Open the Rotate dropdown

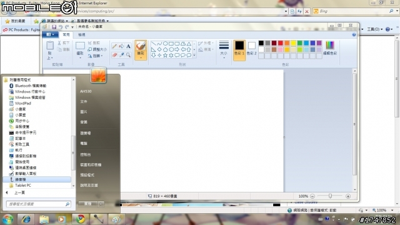pyautogui.click(x=96, y=56)
